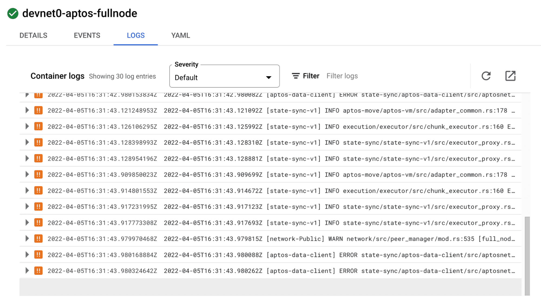Click the warning icon on the last log entry
This screenshot has height=301, width=541.
(39, 270)
